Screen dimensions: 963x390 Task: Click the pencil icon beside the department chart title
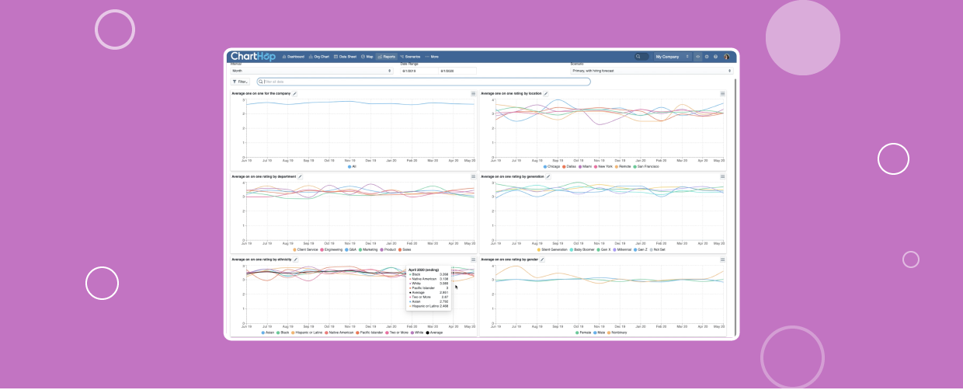coord(301,176)
